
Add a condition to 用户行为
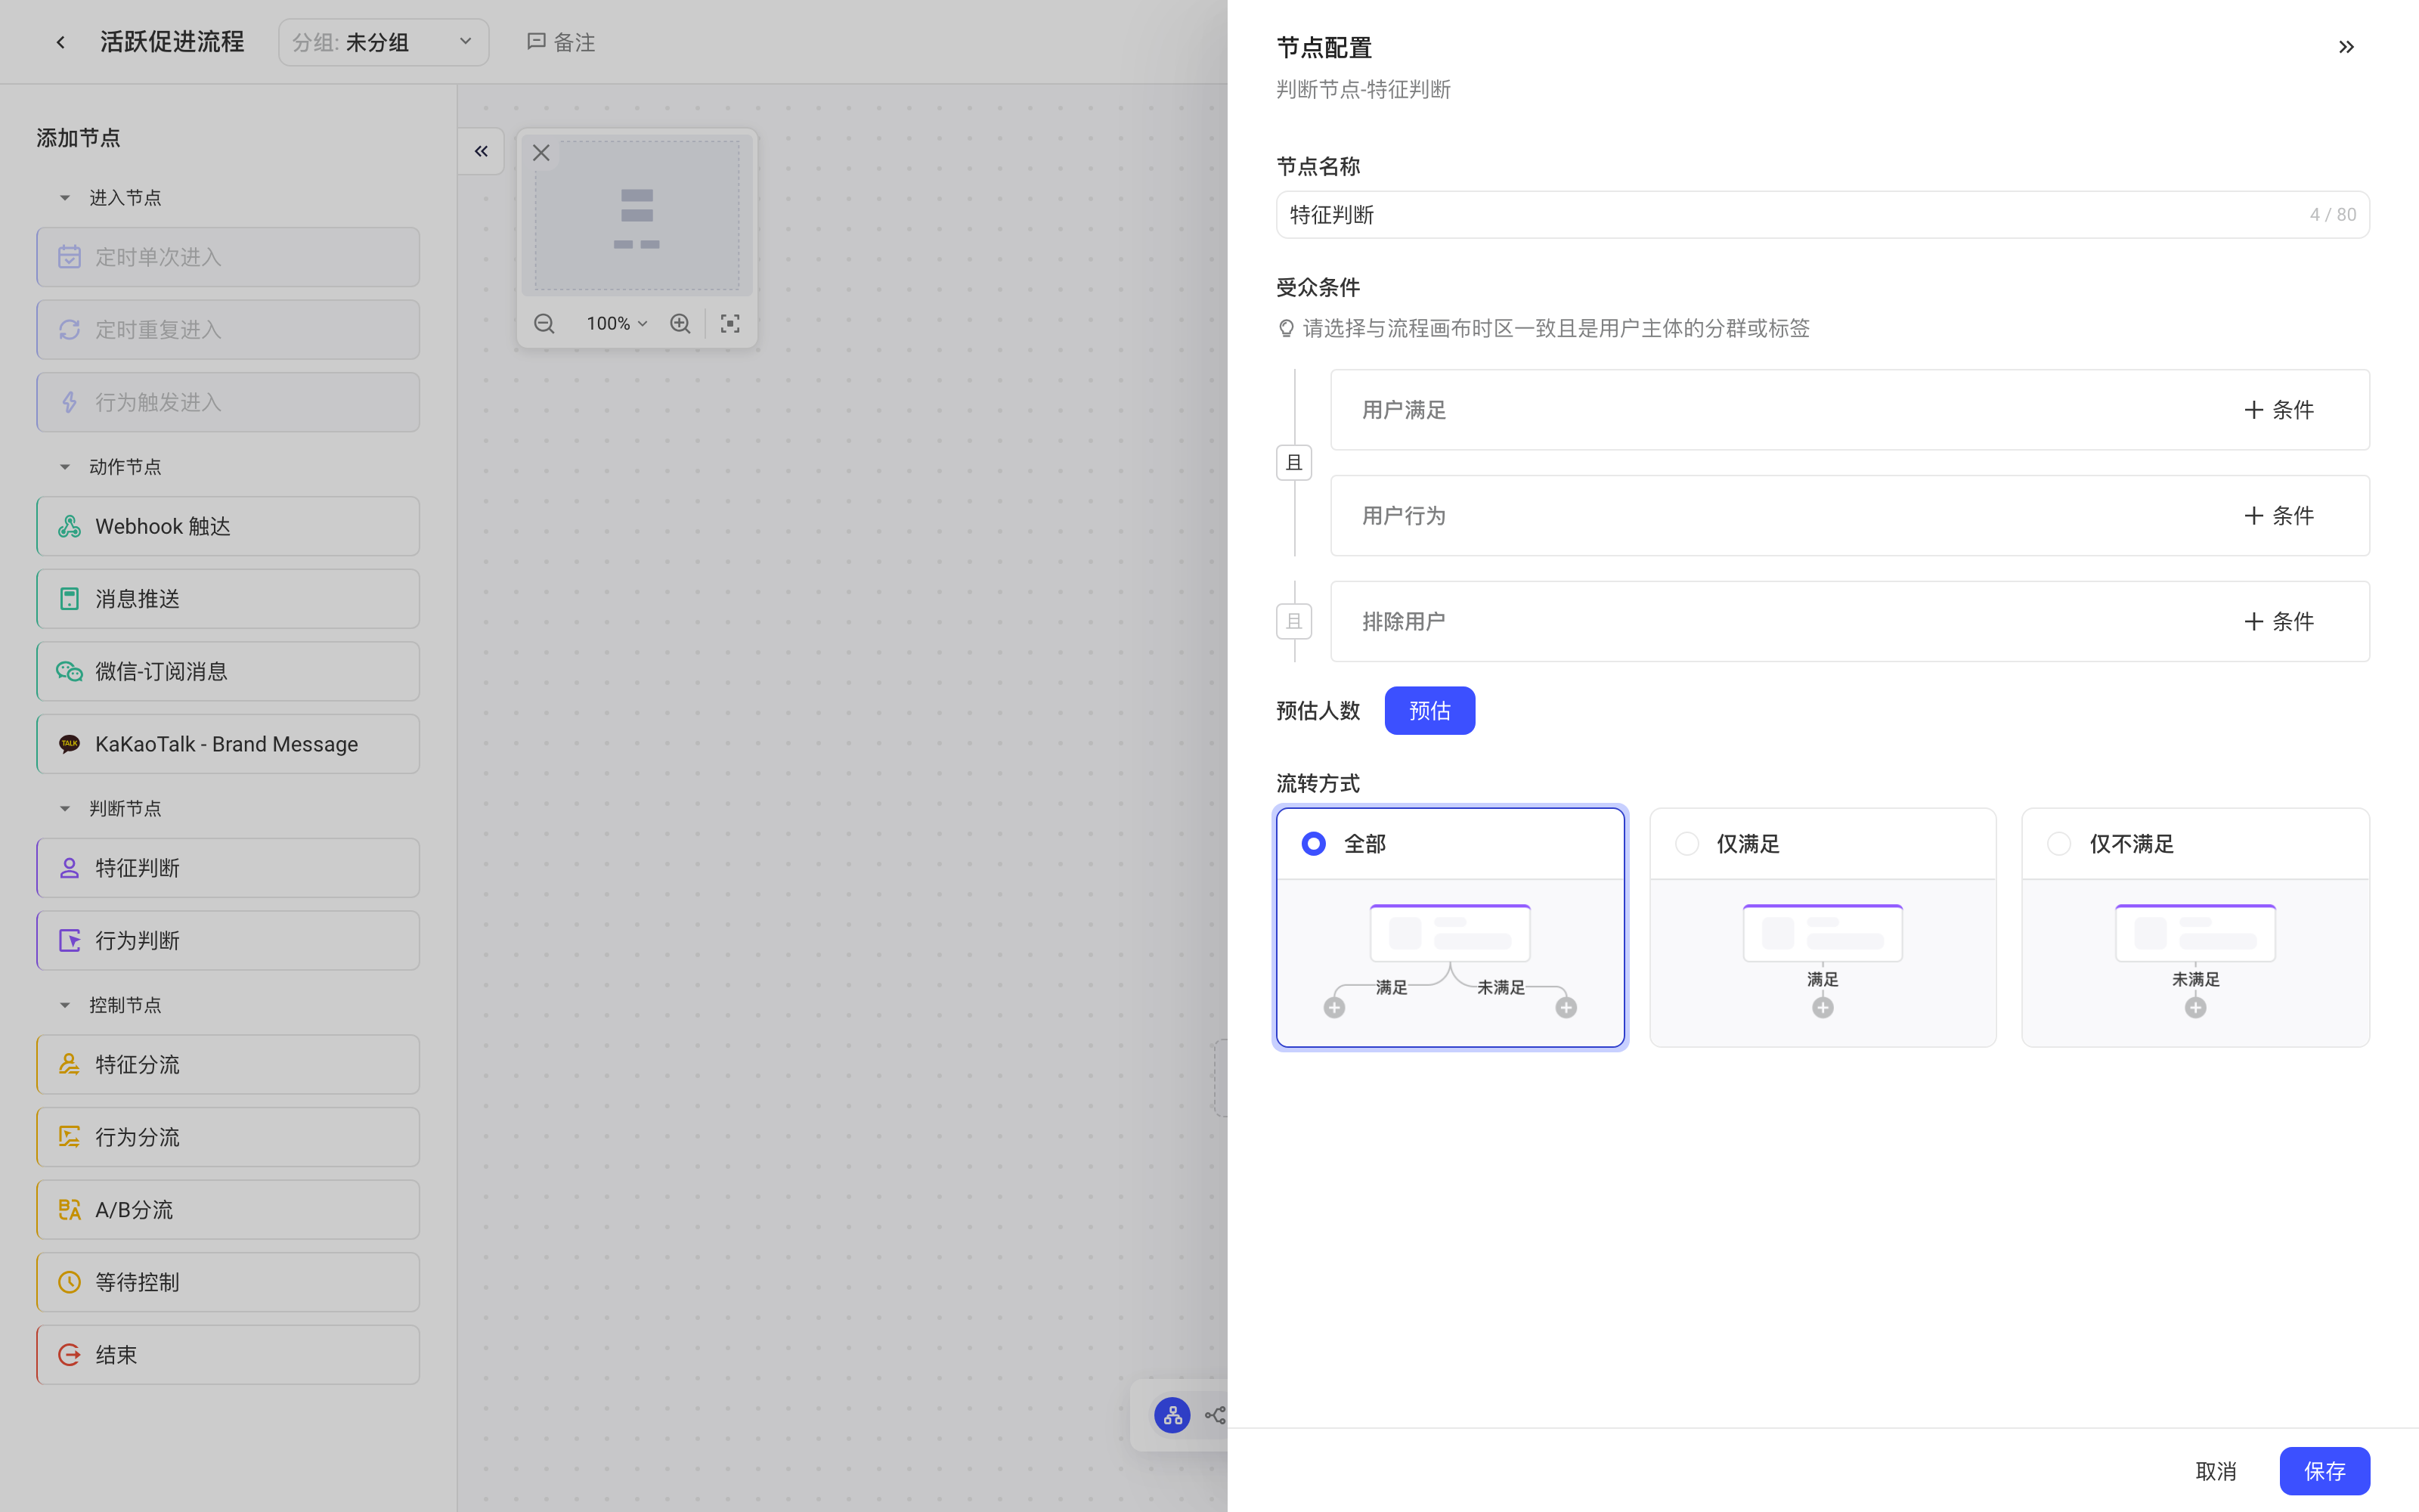pos(2279,516)
